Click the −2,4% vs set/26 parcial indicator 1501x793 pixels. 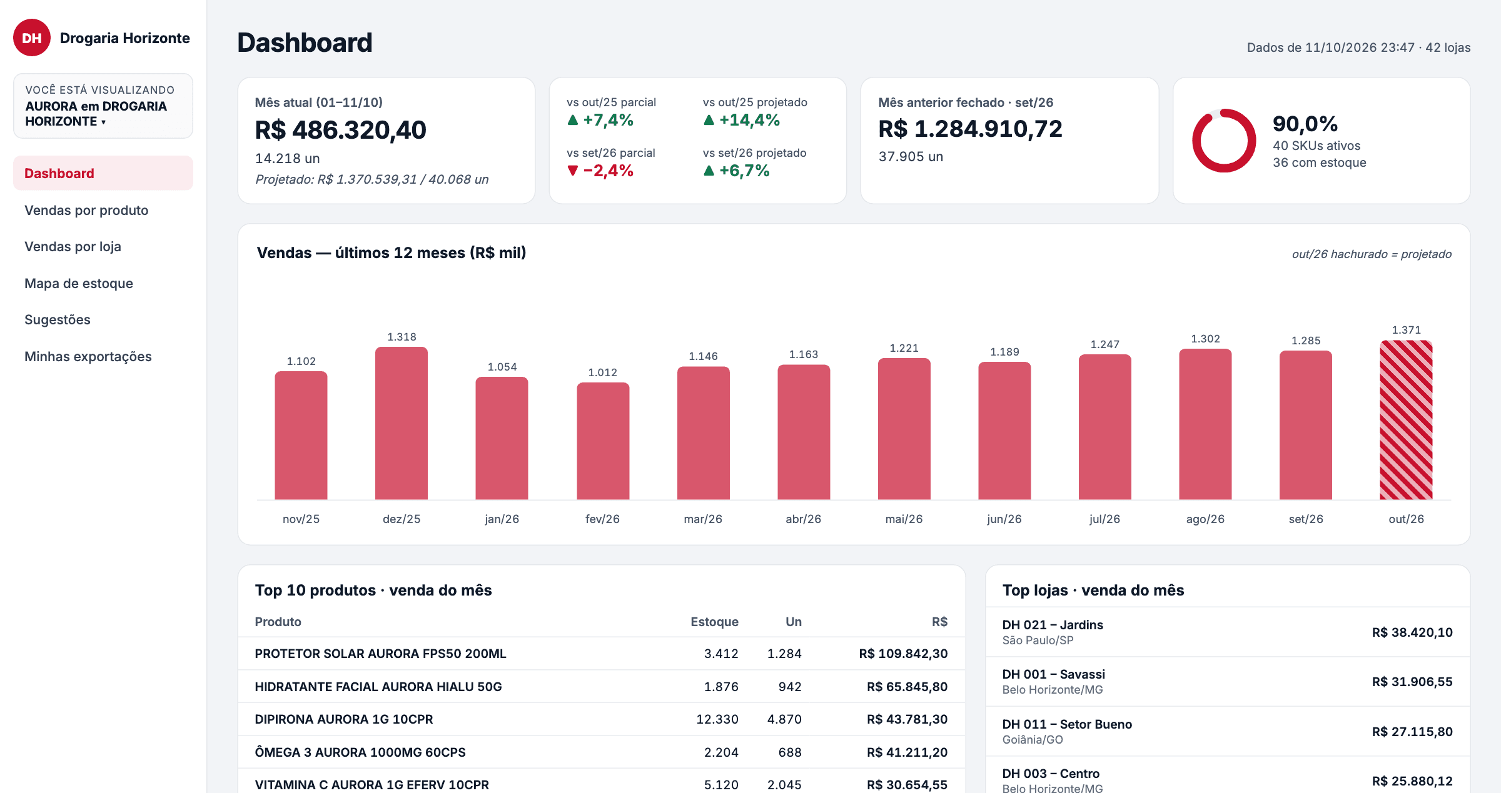pos(600,171)
